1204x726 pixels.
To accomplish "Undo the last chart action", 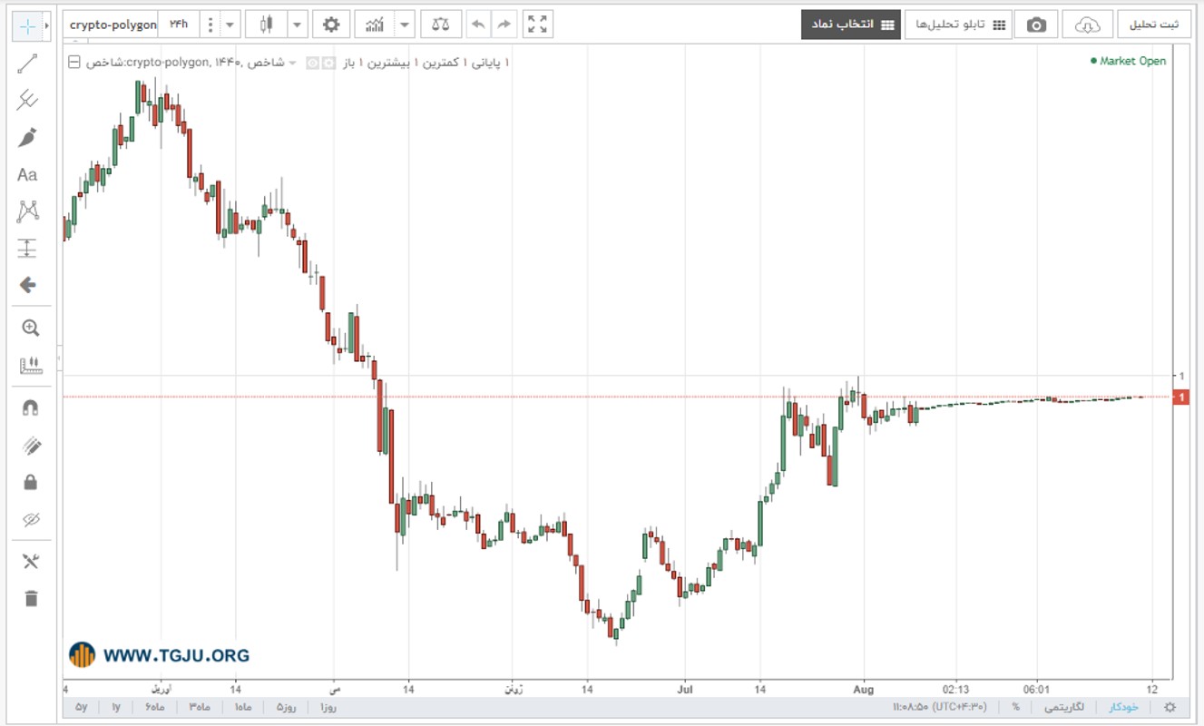I will pyautogui.click(x=478, y=25).
